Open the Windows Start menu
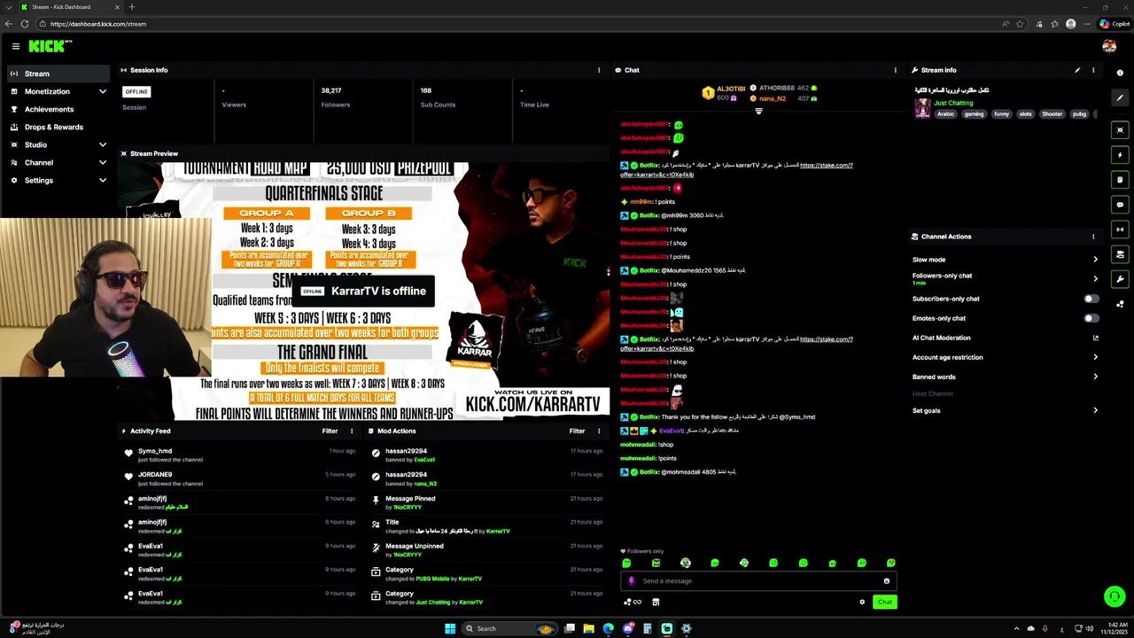 pyautogui.click(x=450, y=629)
